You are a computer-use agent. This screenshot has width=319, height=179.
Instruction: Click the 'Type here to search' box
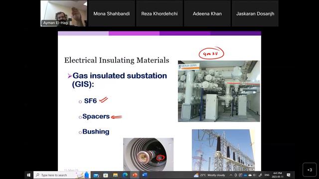[x=62, y=175]
